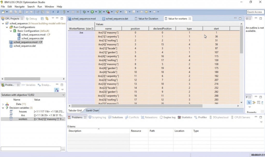Click the Save toolbar icon
The width and height of the screenshot is (265, 157).
click(11, 12)
